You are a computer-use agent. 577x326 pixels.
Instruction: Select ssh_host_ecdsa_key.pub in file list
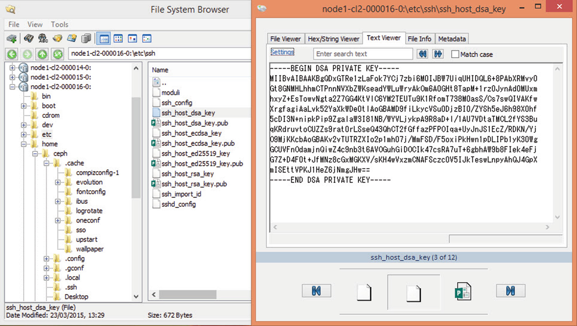click(x=198, y=143)
